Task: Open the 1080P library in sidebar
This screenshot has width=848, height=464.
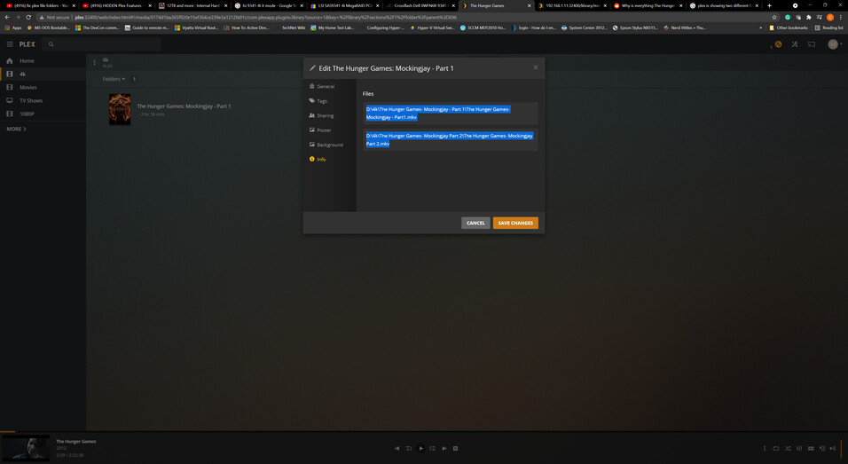Action: pos(43,114)
